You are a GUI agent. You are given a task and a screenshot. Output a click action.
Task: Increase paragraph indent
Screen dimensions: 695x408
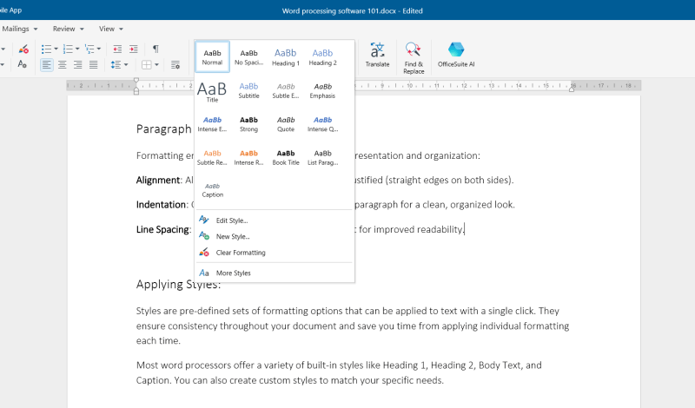click(x=133, y=49)
